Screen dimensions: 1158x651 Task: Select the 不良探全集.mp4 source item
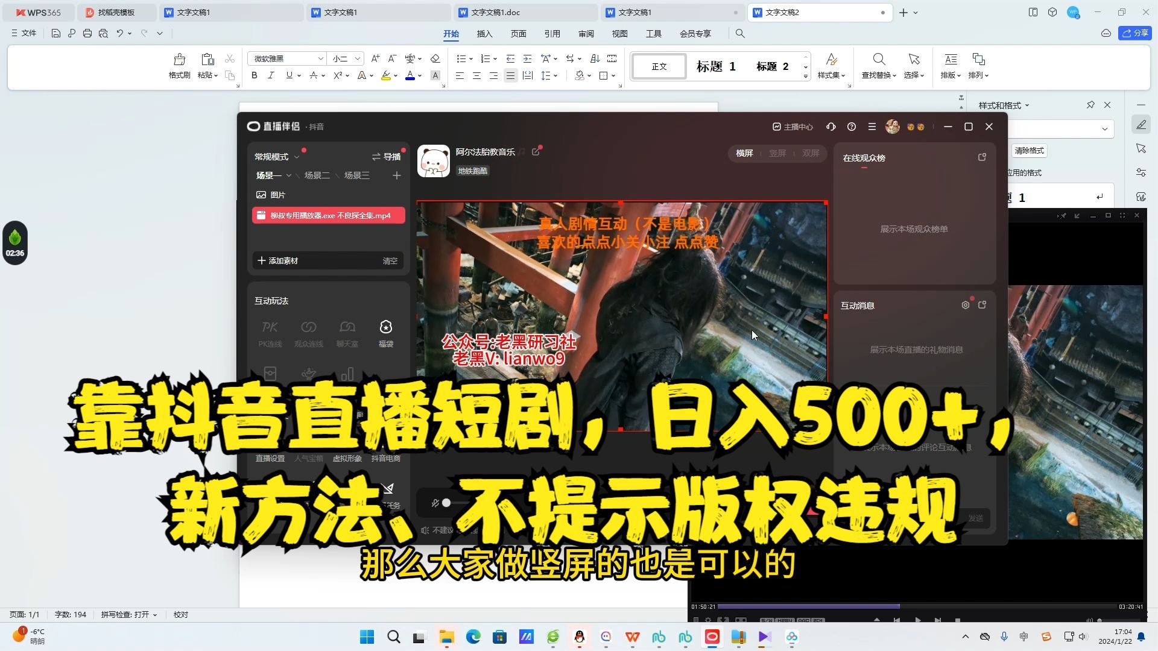(329, 215)
